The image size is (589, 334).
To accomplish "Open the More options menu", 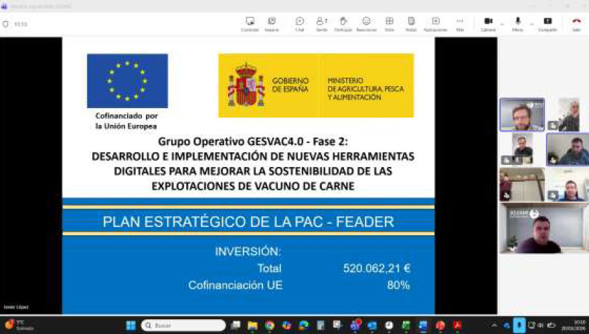I will (x=460, y=23).
